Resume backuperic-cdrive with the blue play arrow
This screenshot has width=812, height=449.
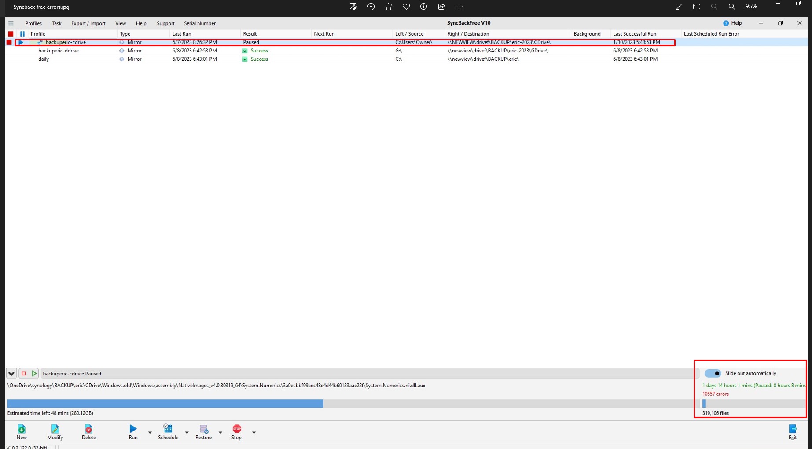click(x=21, y=42)
